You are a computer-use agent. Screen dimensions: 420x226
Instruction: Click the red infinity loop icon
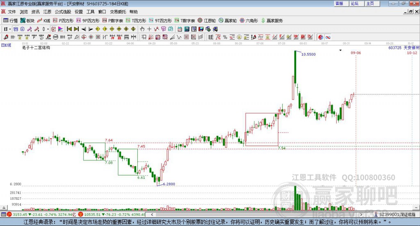pyautogui.click(x=328, y=37)
